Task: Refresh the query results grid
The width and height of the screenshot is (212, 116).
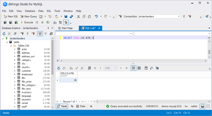Action: click(59, 68)
